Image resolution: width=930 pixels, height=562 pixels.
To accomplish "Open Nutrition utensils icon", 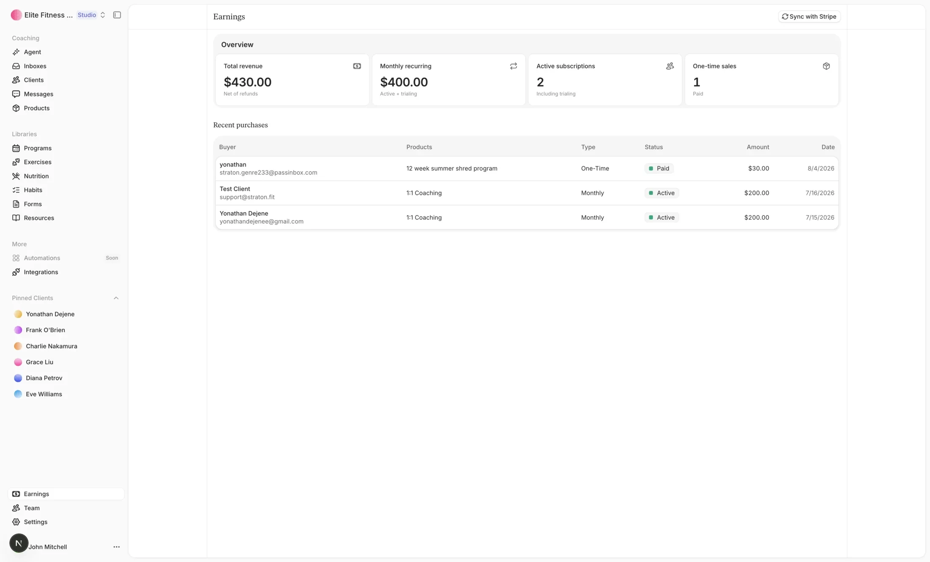I will 16,176.
